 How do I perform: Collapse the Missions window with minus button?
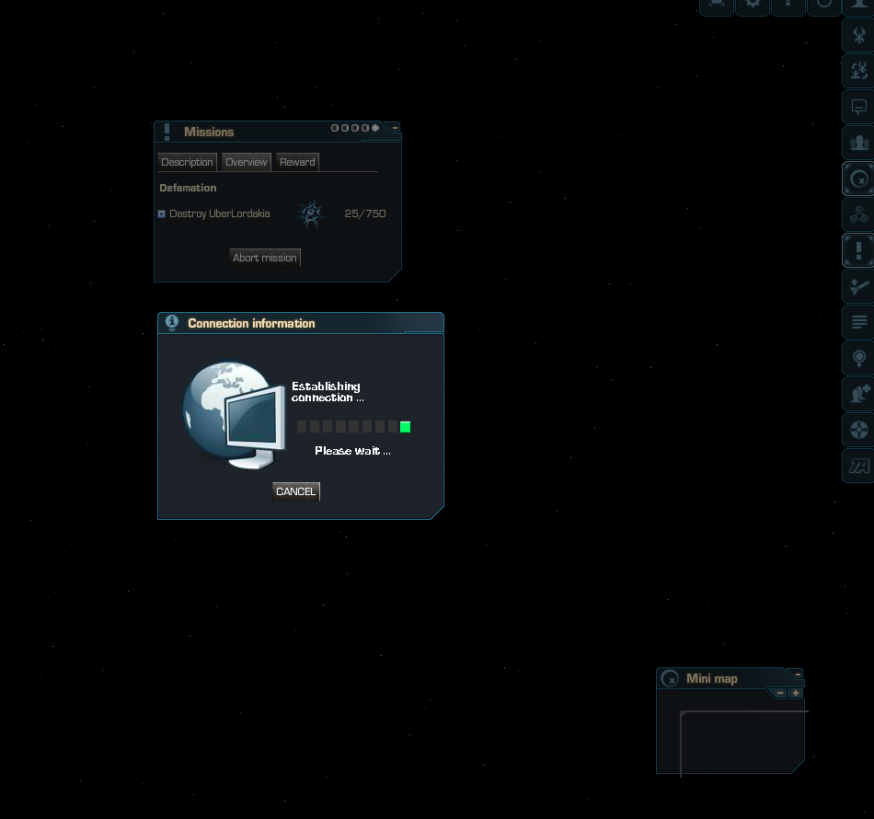(395, 128)
